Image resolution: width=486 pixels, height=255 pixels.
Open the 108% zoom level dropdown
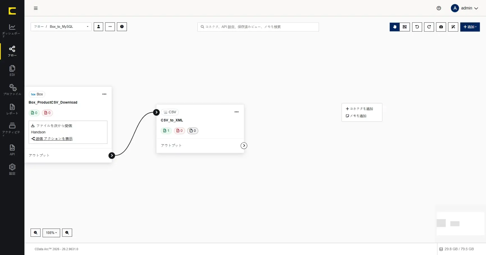click(51, 233)
